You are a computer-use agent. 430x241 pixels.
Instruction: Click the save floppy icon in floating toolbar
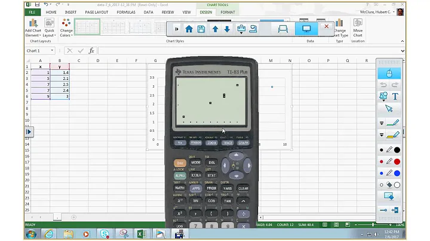point(201,29)
